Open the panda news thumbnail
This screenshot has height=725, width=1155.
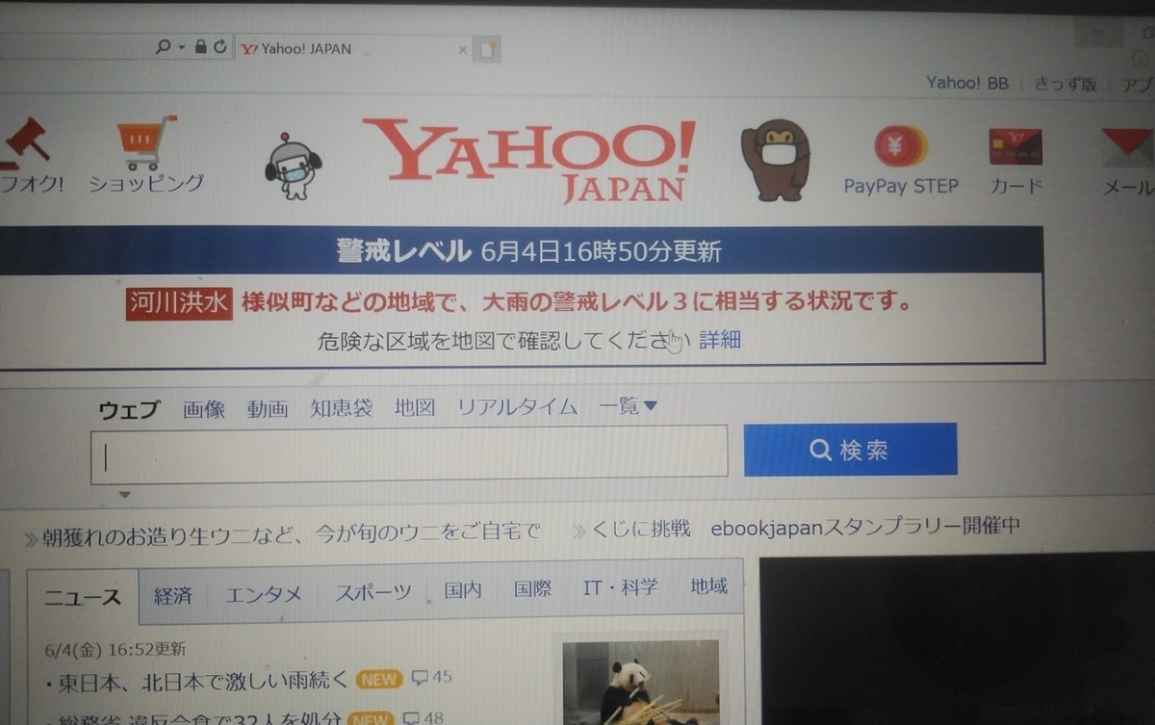pyautogui.click(x=640, y=682)
